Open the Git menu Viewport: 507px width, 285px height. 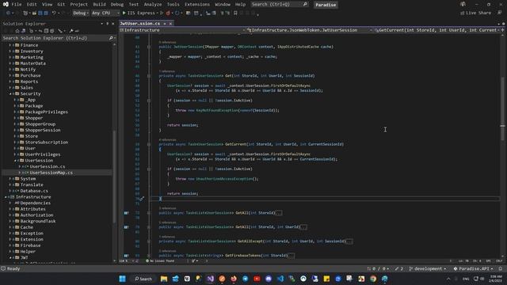(x=61, y=4)
